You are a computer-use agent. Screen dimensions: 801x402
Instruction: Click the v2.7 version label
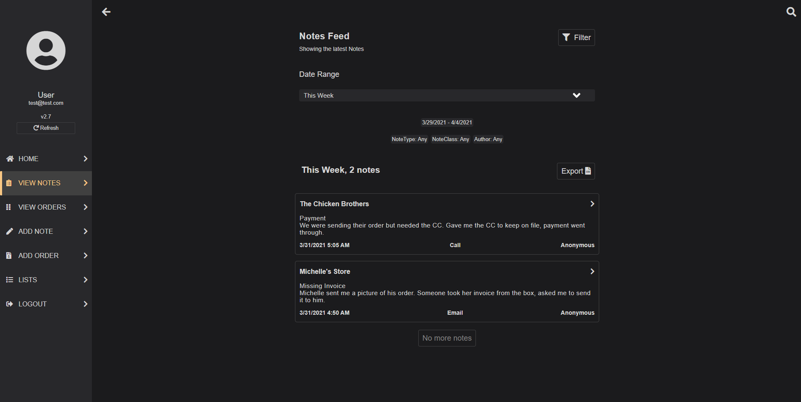pyautogui.click(x=46, y=117)
